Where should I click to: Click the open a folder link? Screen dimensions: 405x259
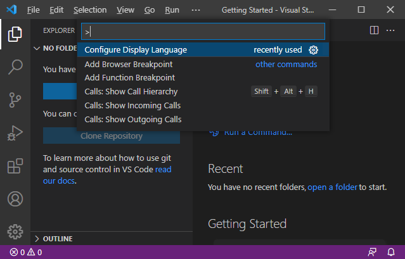tap(332, 187)
